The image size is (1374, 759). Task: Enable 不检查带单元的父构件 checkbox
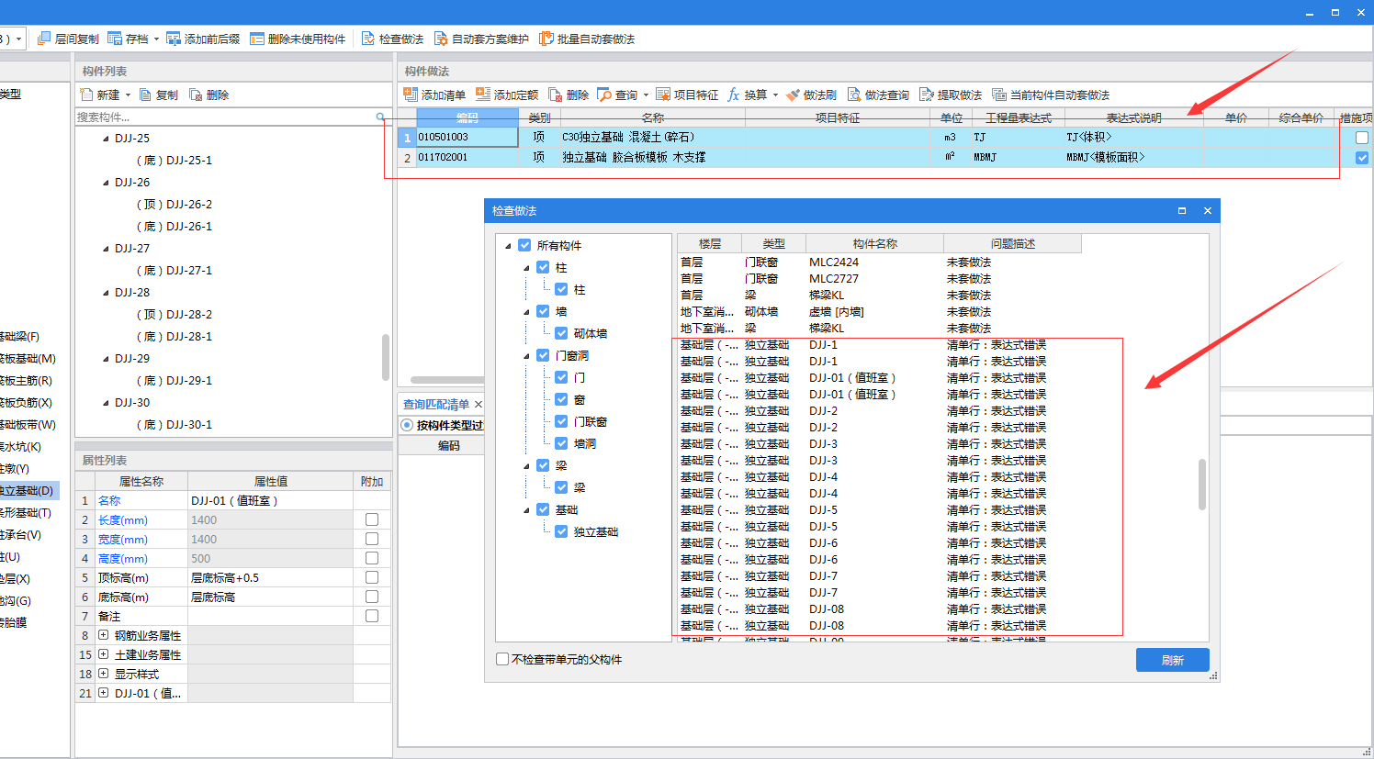click(x=502, y=659)
